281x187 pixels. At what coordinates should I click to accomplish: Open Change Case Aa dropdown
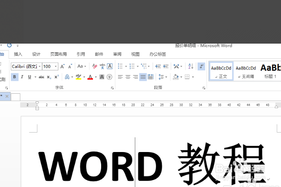click(x=82, y=67)
